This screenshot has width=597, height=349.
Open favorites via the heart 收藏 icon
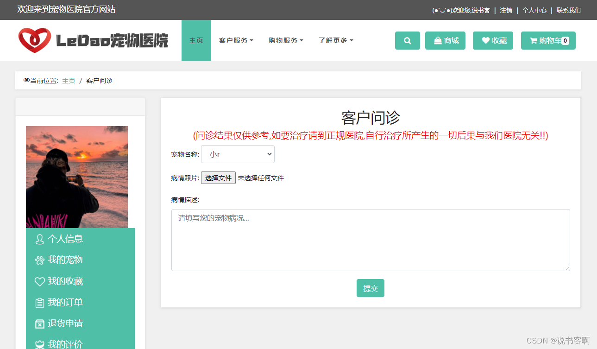[493, 40]
